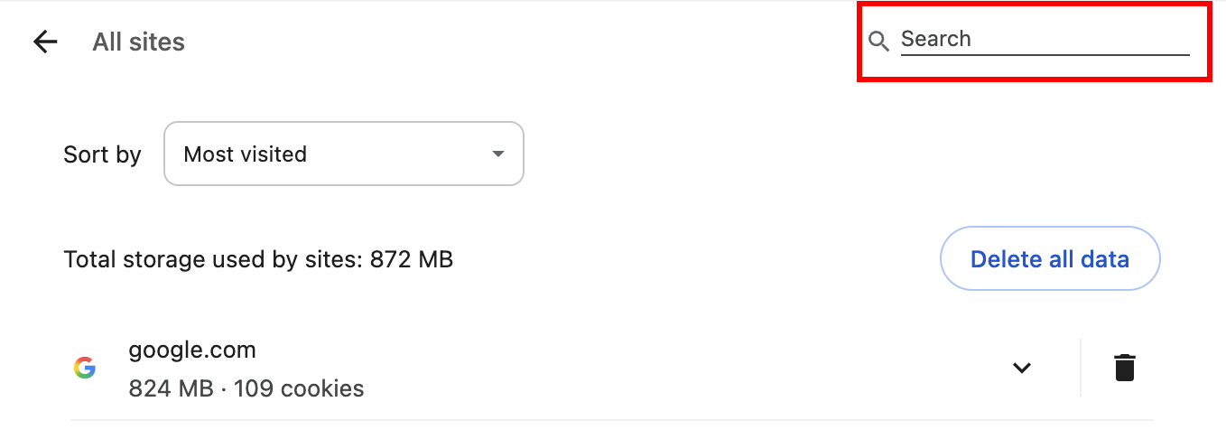Click the 824 MB size under google.com
Viewport: 1226px width, 439px height.
click(x=171, y=389)
